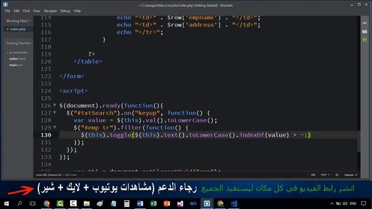Open the notification center icon
This screenshot has width=372, height=209.
363,204
